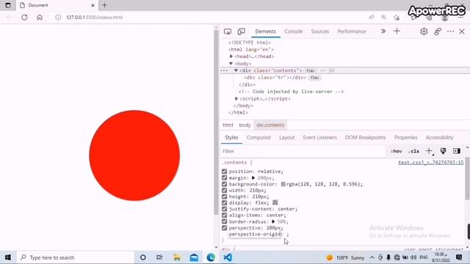Click the Styles filter input
The image size is (470, 264).
coord(303,151)
